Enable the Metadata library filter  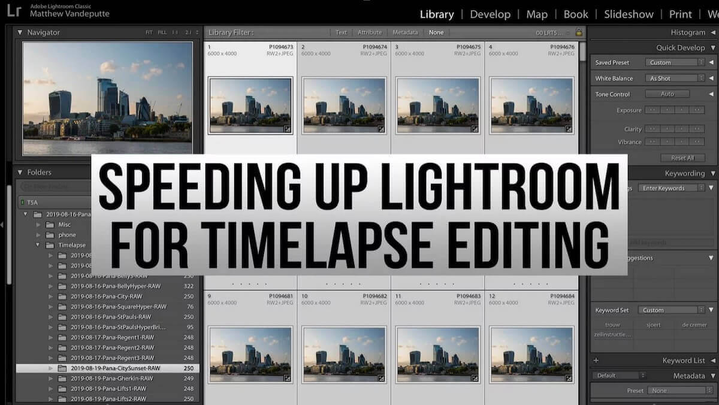405,32
